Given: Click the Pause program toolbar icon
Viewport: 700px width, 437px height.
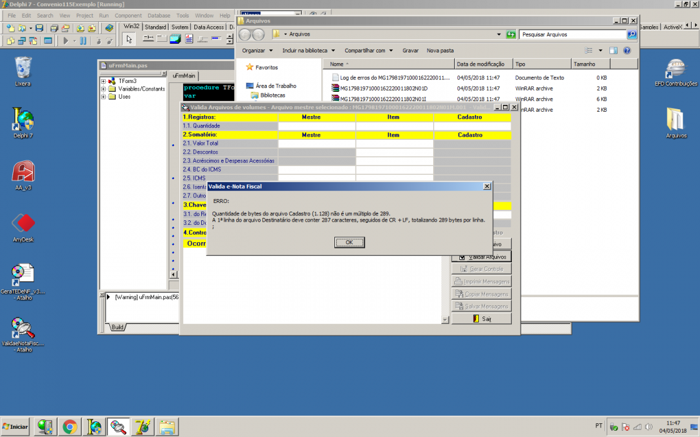Looking at the screenshot, I should (83, 41).
